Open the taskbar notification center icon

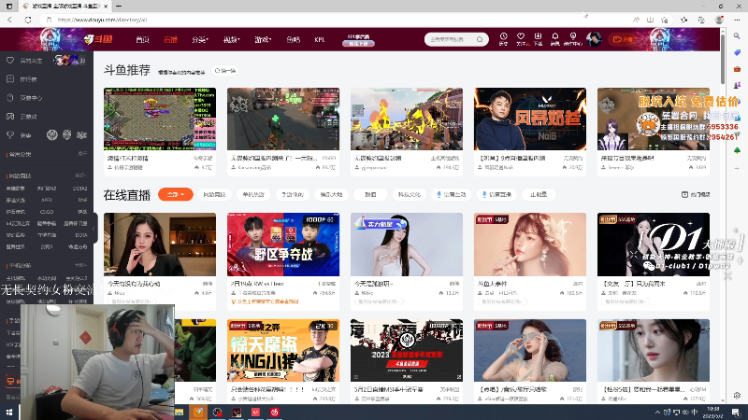[736, 412]
